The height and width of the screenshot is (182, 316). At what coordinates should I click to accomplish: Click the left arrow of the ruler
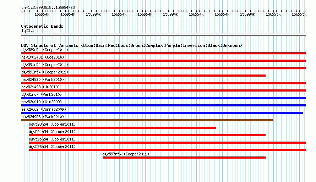point(22,11)
